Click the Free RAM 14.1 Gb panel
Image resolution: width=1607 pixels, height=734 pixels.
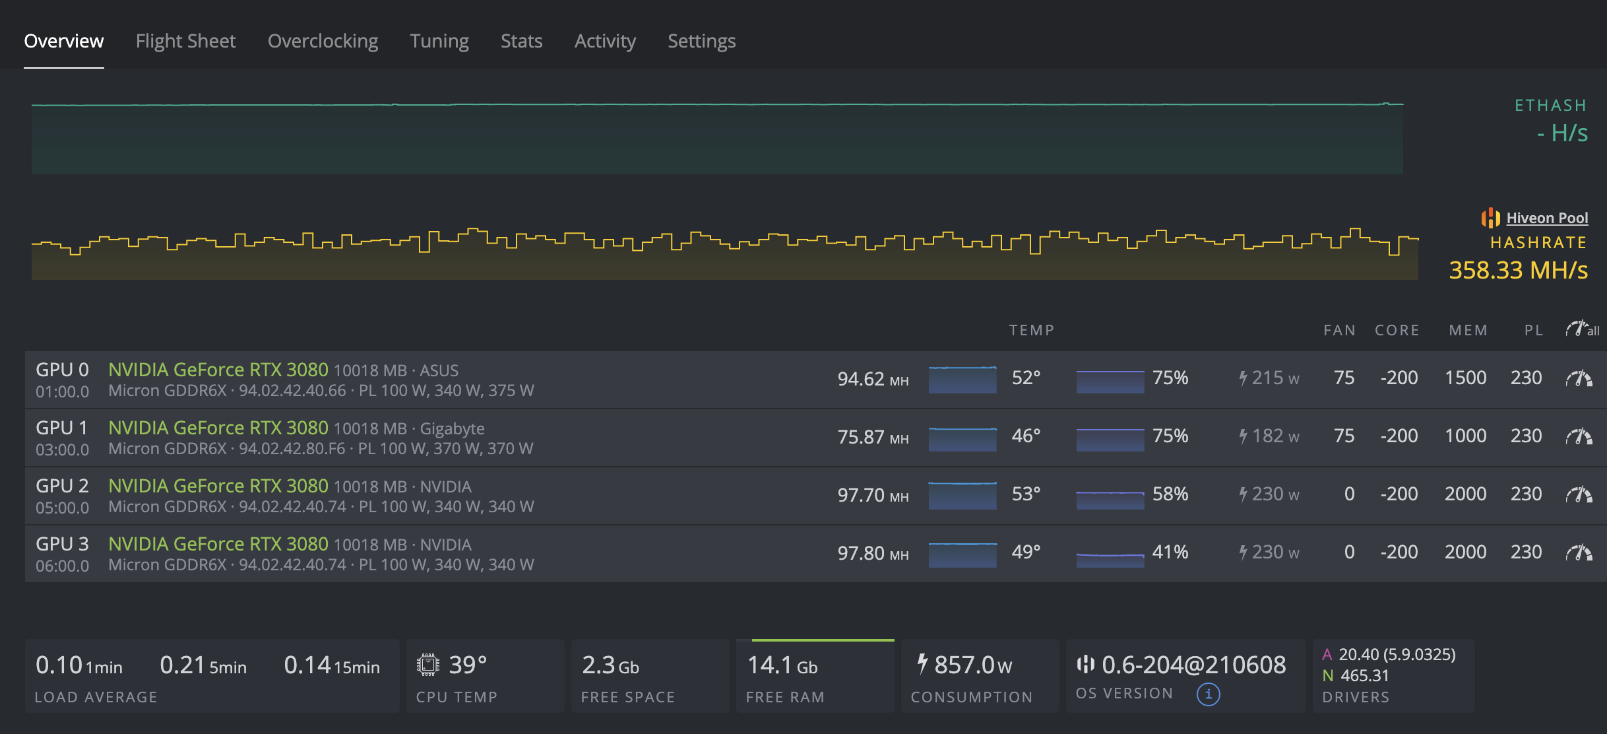pyautogui.click(x=815, y=677)
